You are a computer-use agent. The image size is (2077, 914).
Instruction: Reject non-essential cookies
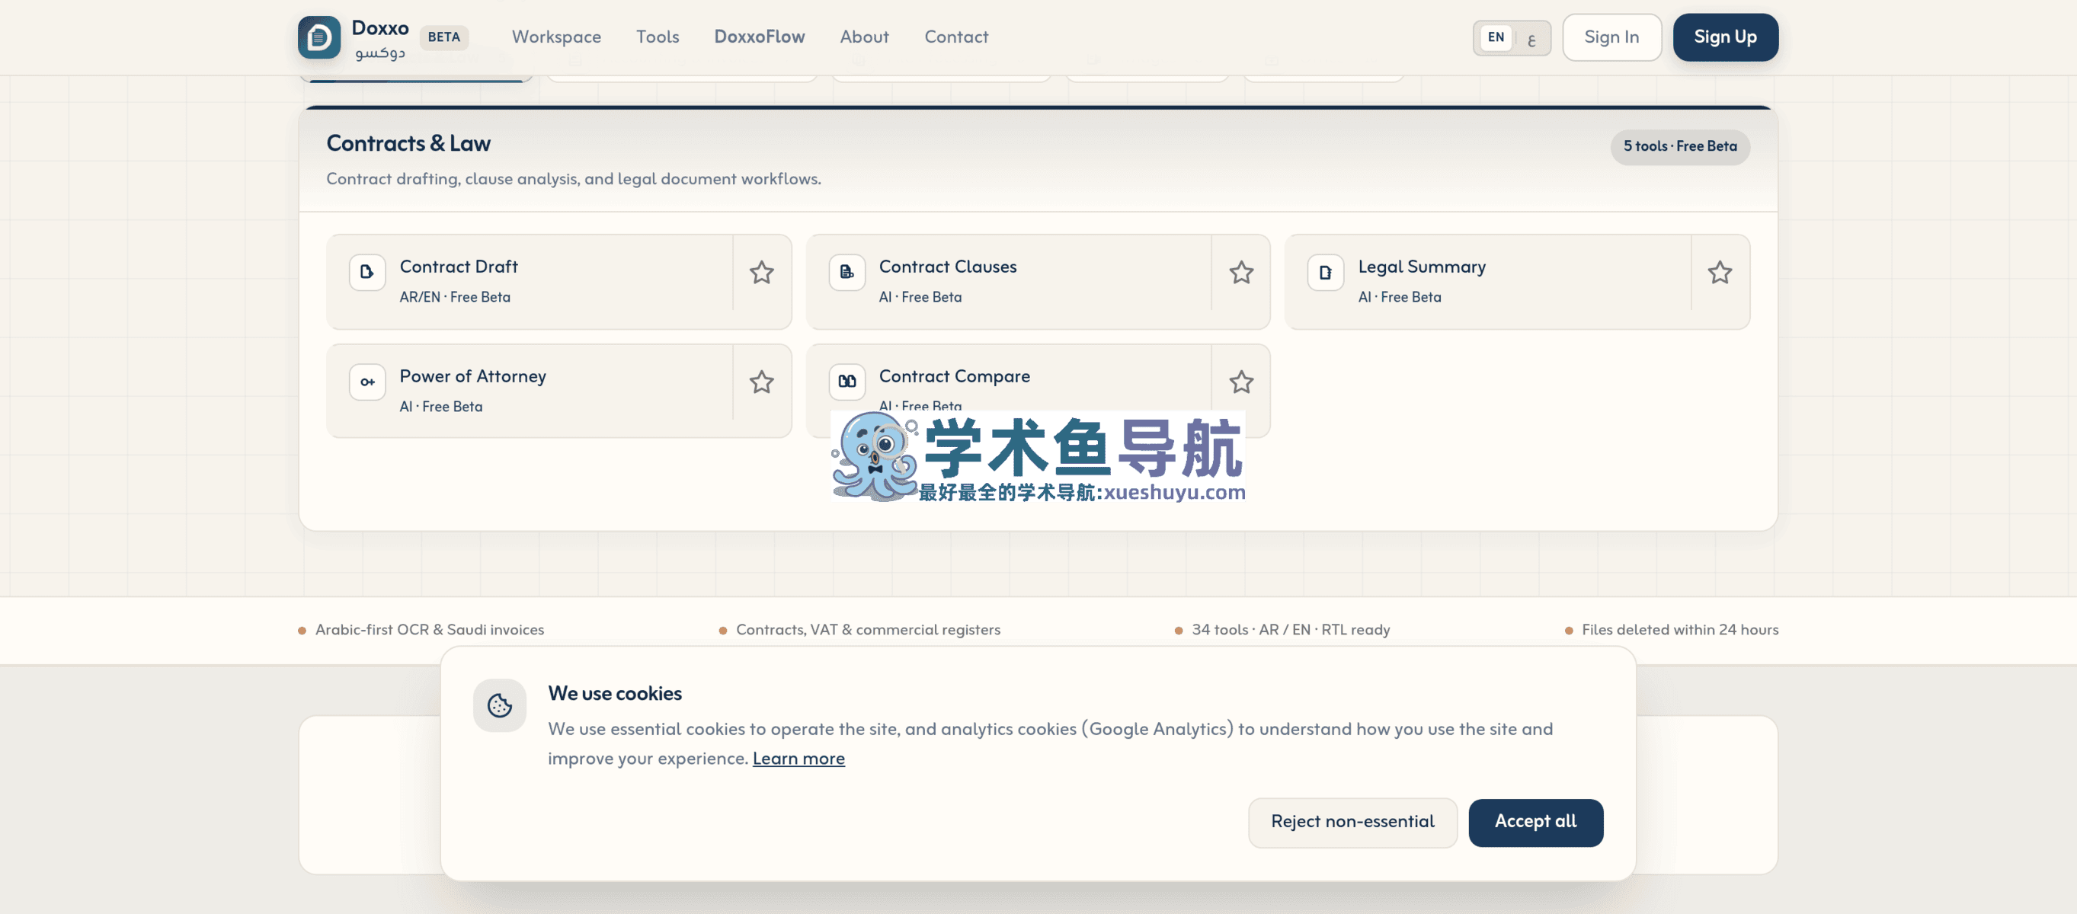[1352, 822]
